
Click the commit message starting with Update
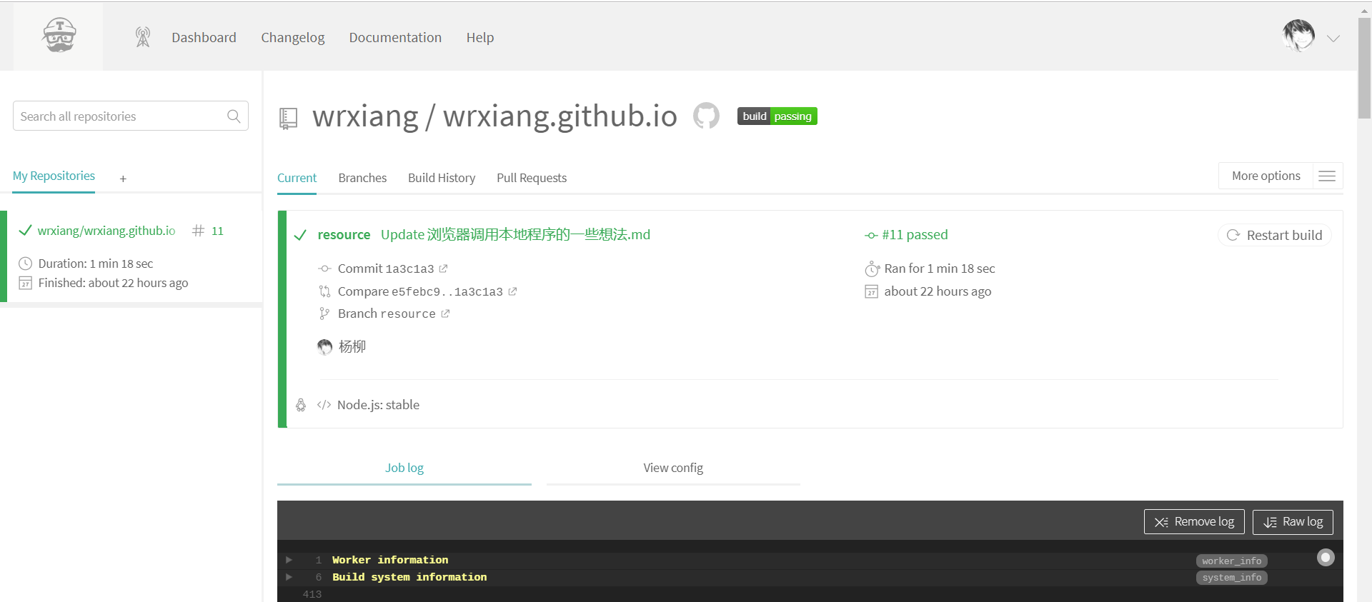515,235
